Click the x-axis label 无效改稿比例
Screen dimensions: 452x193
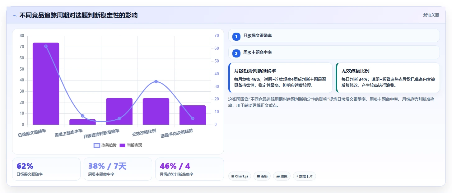(x=144, y=132)
